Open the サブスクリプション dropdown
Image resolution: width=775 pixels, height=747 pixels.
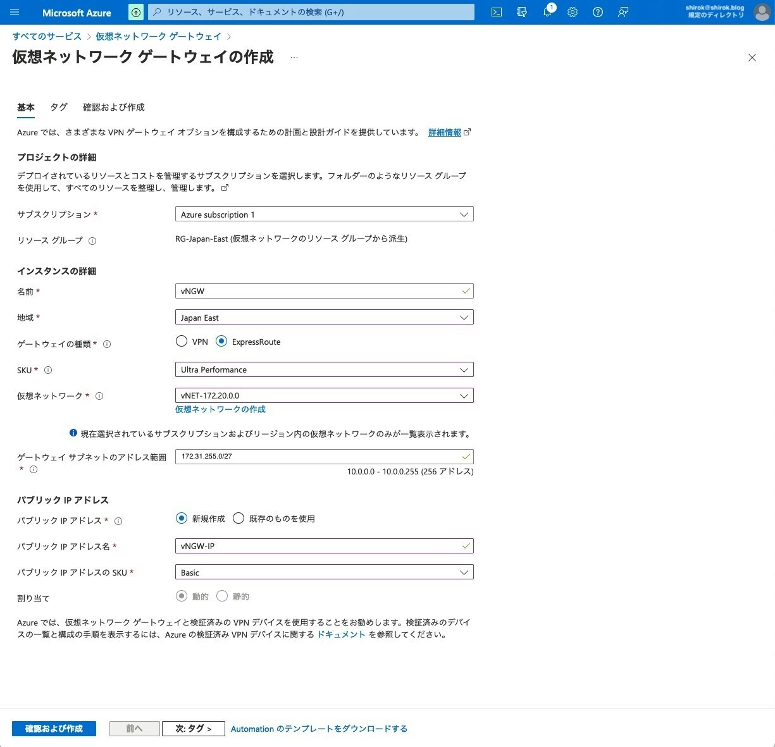tap(324, 214)
